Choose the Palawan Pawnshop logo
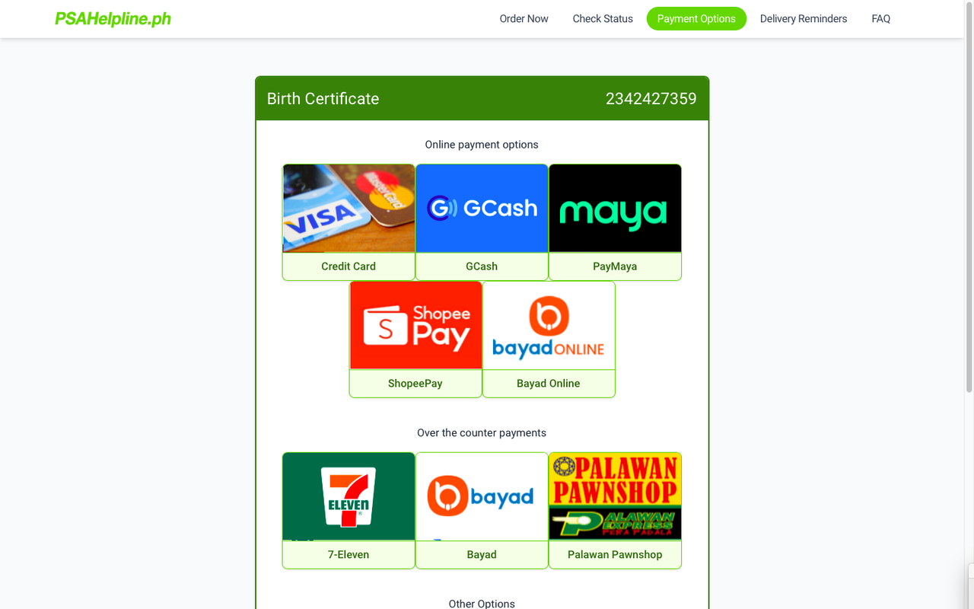 click(x=615, y=496)
